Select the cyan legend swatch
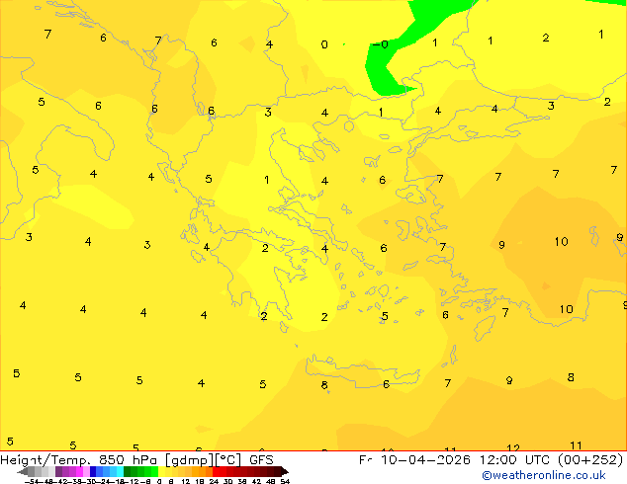Viewport: 627px width, 484px height. click(x=121, y=471)
